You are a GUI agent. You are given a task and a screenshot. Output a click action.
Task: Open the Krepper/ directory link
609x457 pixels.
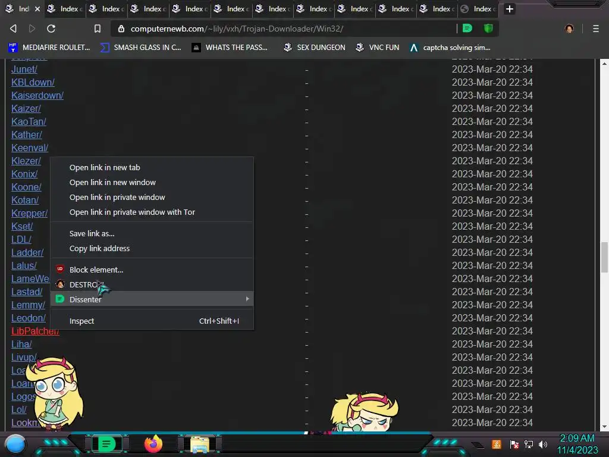pos(30,214)
